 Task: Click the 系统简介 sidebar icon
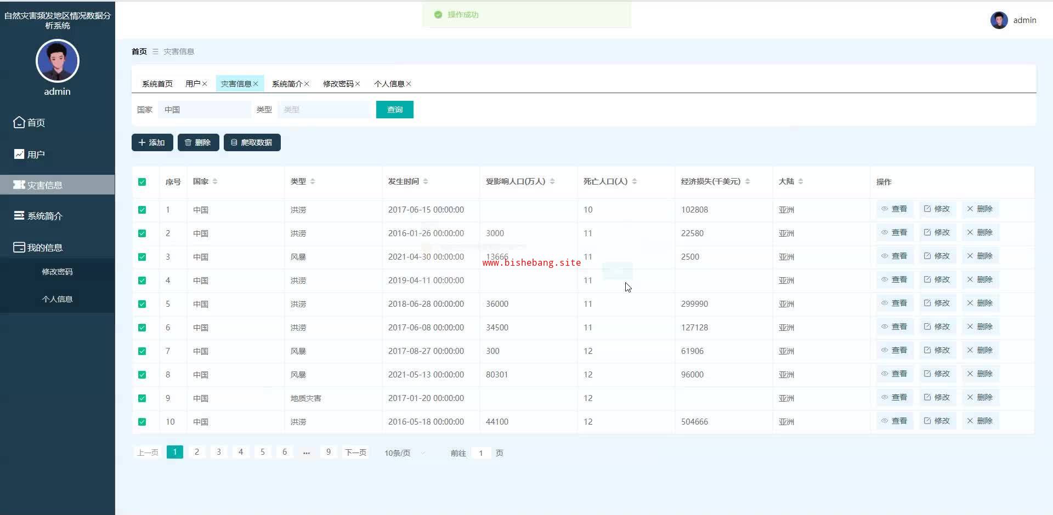point(19,215)
